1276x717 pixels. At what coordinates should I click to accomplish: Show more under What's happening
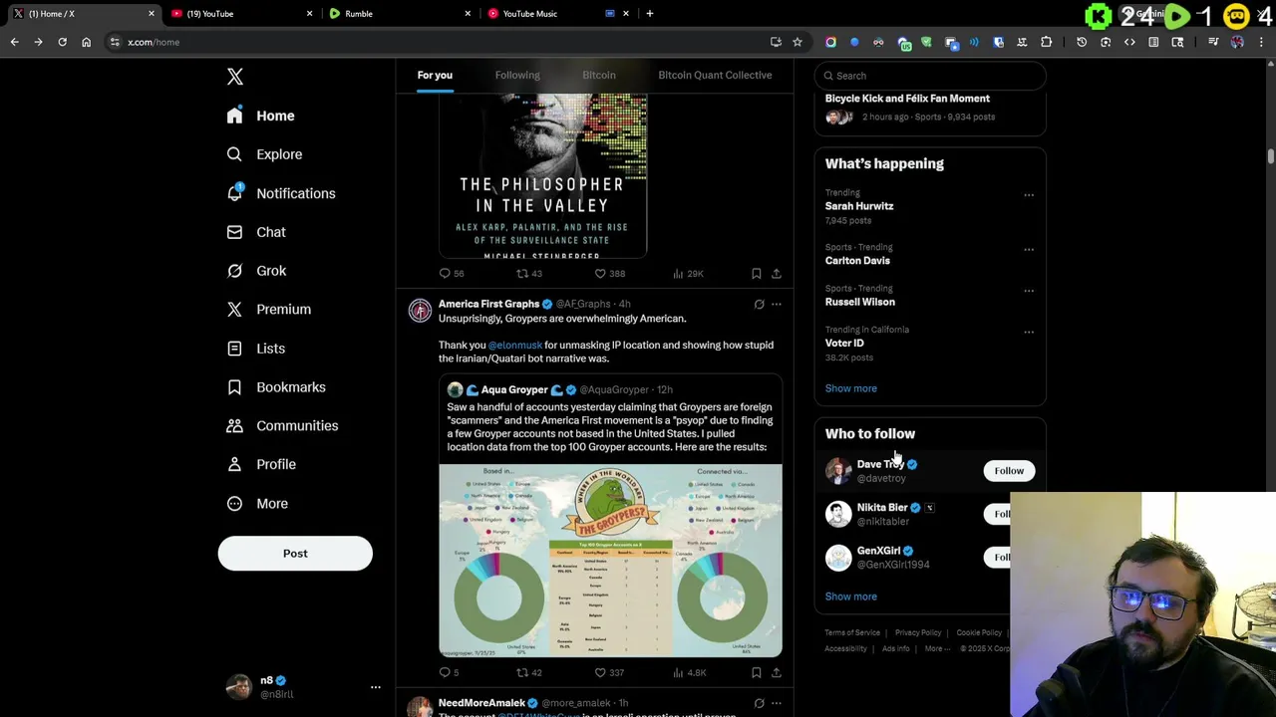851,388
